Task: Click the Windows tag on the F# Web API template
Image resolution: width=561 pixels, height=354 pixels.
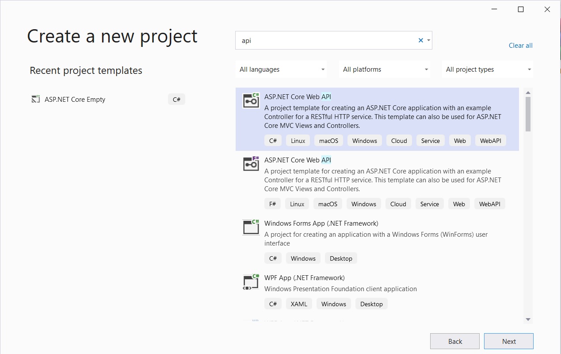Action: 364,204
